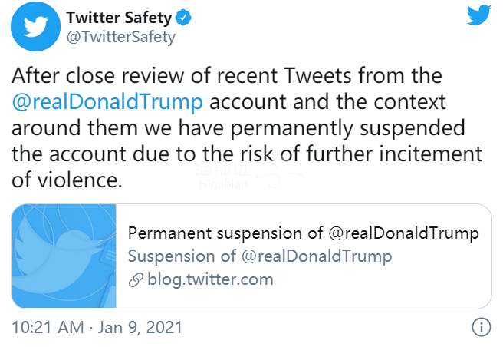This screenshot has height=347, width=503.
Task: Click 'further incitement' text in tweet
Action: tap(394, 154)
